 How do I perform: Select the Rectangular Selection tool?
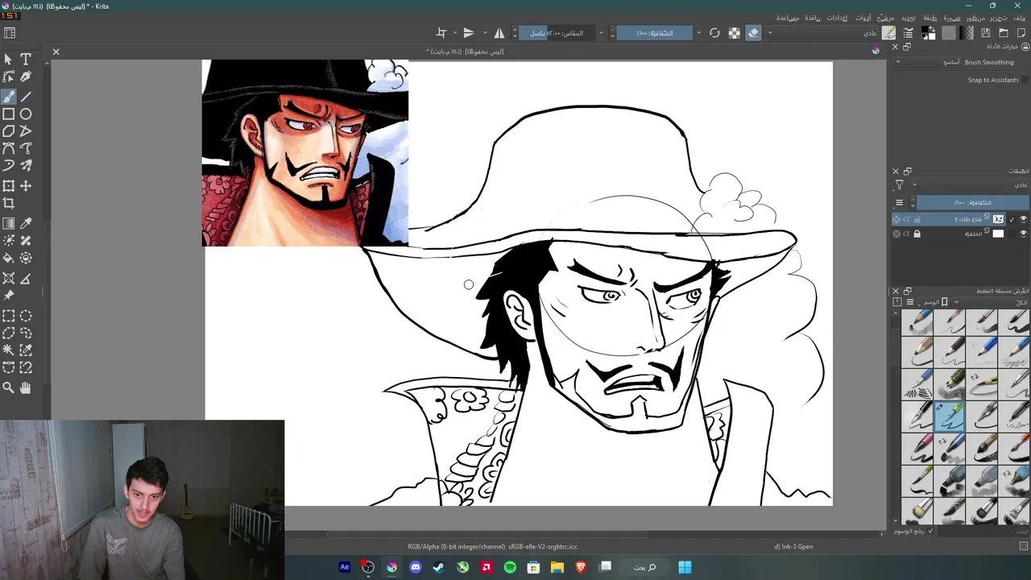pos(9,316)
